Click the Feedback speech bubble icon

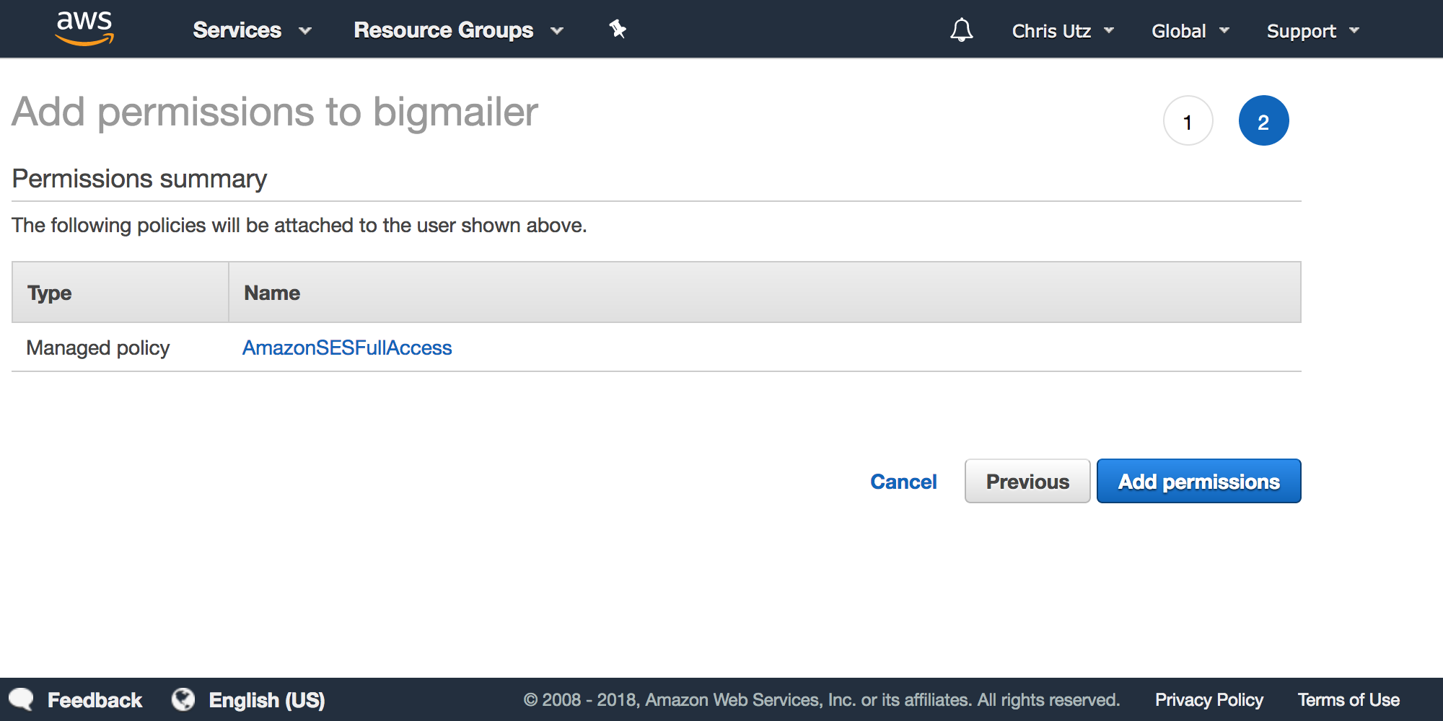coord(22,699)
